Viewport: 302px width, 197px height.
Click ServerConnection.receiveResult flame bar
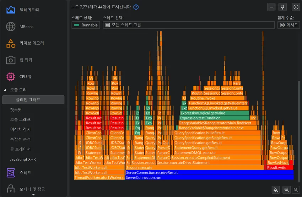[210, 173]
